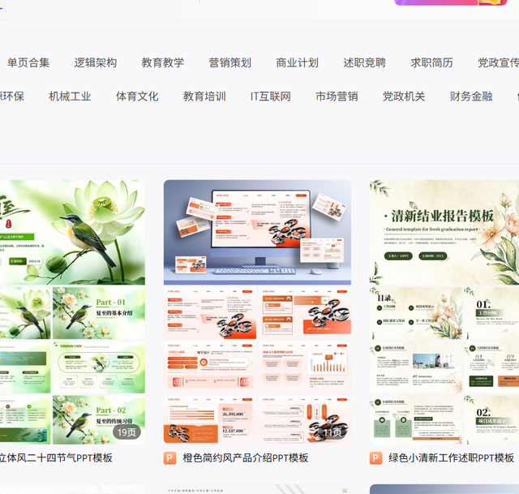Image resolution: width=519 pixels, height=494 pixels.
Task: Open the 26,392,000 statistics slide preview
Action: [x=209, y=420]
